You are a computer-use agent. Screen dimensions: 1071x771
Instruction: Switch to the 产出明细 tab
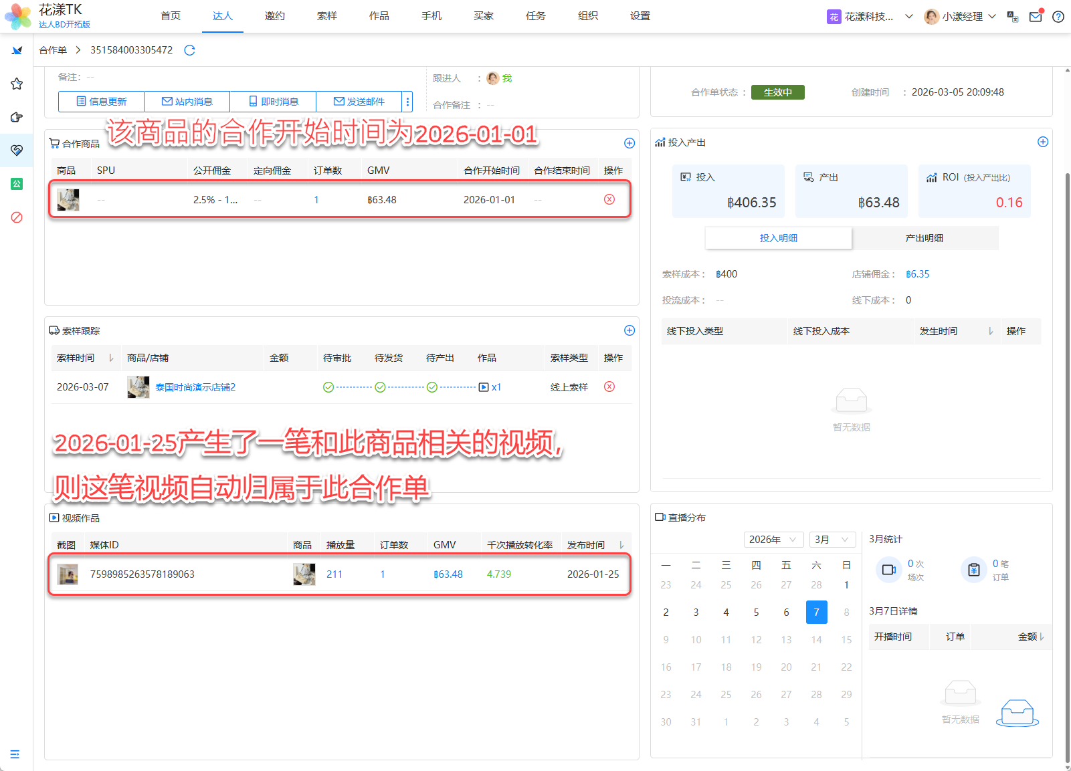click(x=924, y=238)
